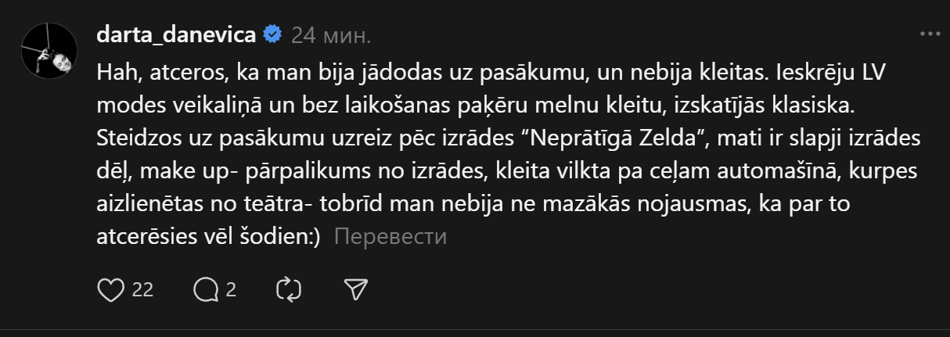Image resolution: width=950 pixels, height=337 pixels.
Task: View the 22 likes count
Action: pos(142,290)
